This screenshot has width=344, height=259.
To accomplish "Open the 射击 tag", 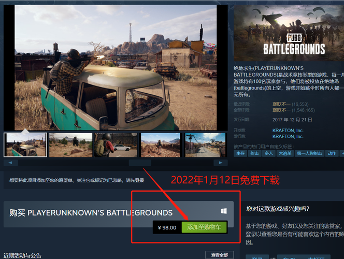I will point(255,153).
